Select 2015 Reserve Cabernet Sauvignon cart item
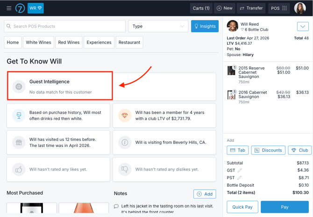 coord(268,75)
